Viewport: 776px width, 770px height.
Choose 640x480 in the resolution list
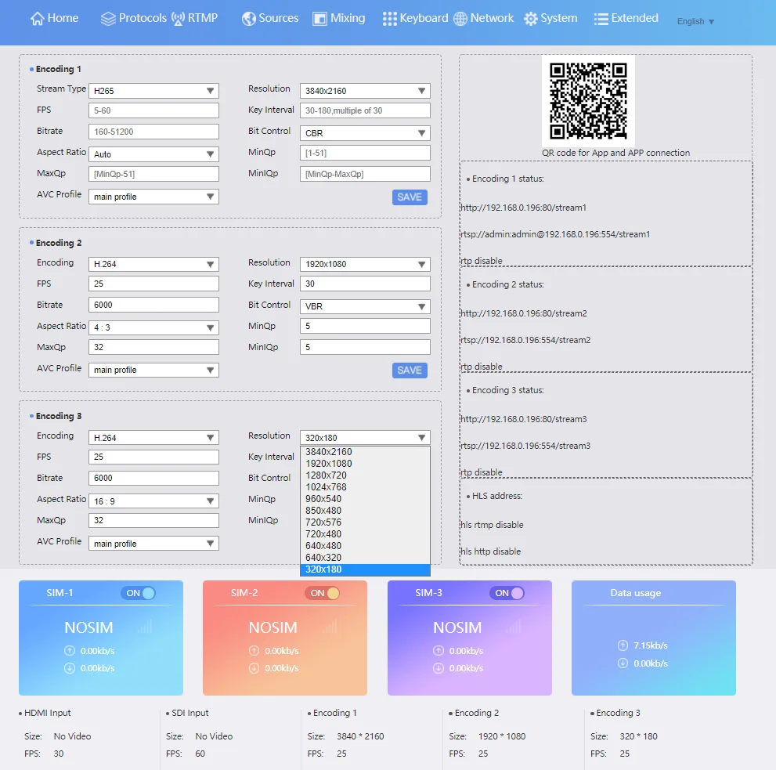pyautogui.click(x=326, y=546)
